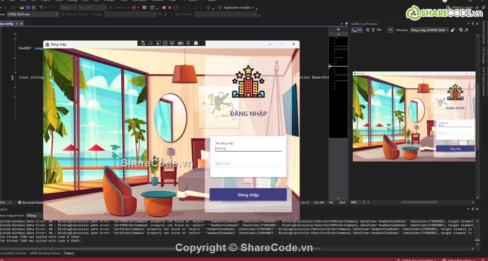Click the Save All toolbar icon
This screenshot has width=488, height=261.
coord(32,8)
